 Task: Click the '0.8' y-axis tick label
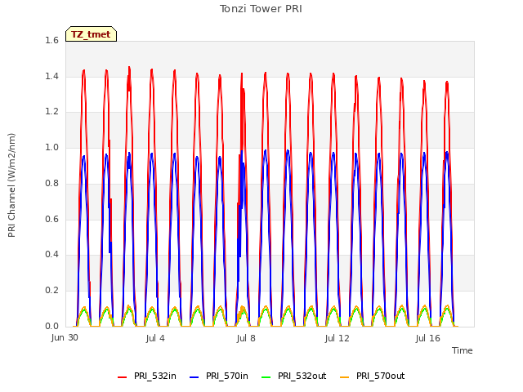pyautogui.click(x=51, y=183)
